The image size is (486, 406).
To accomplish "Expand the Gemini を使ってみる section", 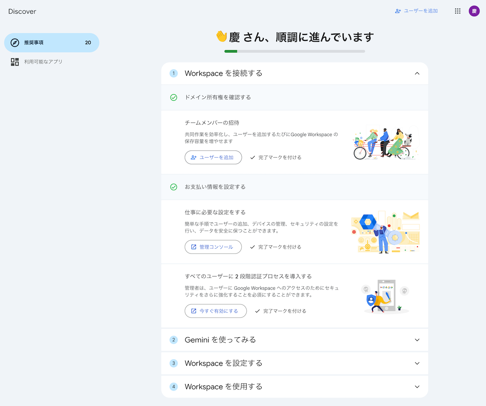I will pos(417,340).
